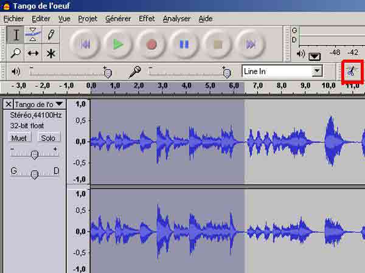Image resolution: width=365 pixels, height=273 pixels.
Task: Click the output volume slider handle
Action: click(x=108, y=73)
